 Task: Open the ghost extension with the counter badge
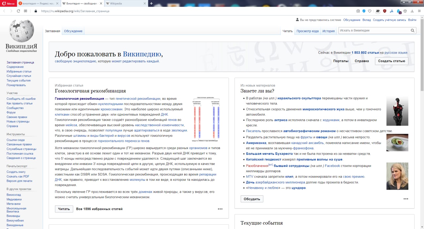pos(398,11)
